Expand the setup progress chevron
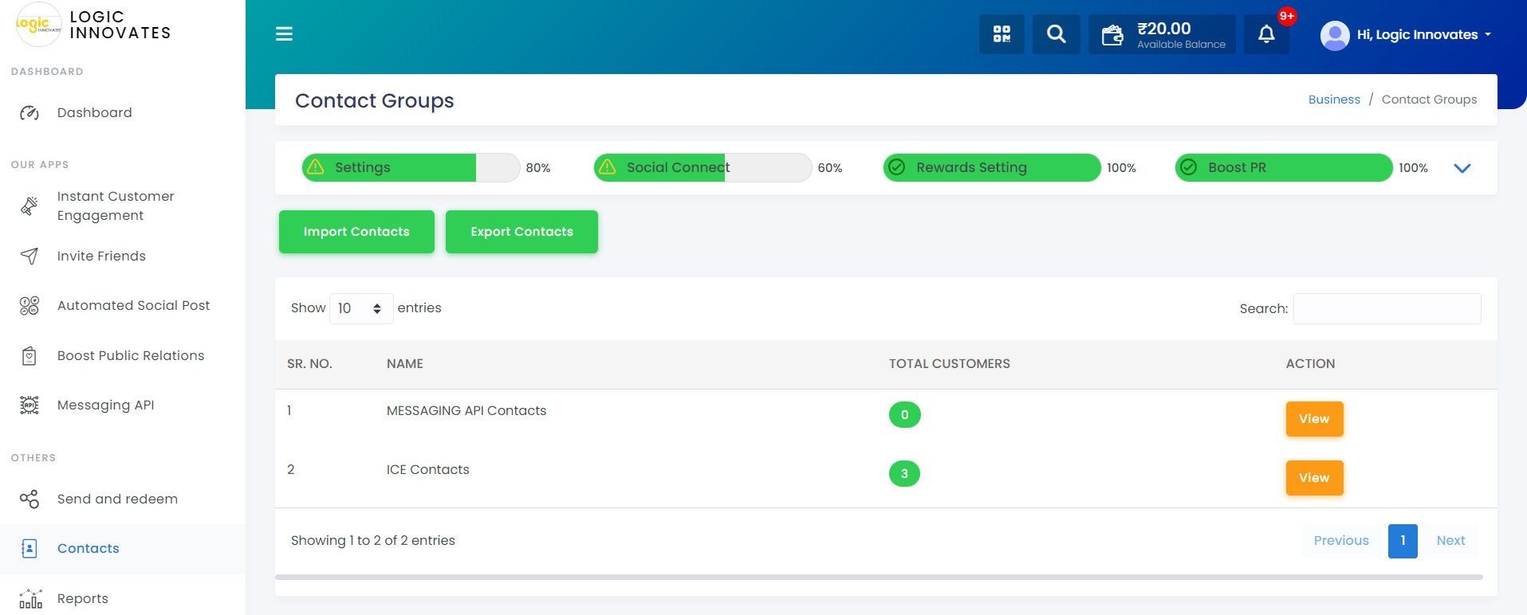Viewport: 1527px width, 615px height. [1462, 168]
